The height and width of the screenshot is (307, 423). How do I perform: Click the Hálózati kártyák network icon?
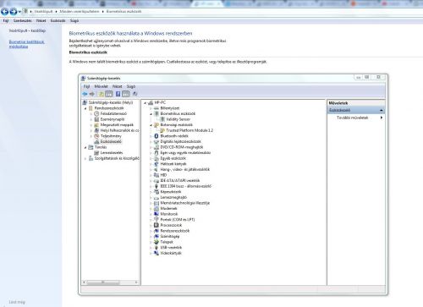click(157, 164)
